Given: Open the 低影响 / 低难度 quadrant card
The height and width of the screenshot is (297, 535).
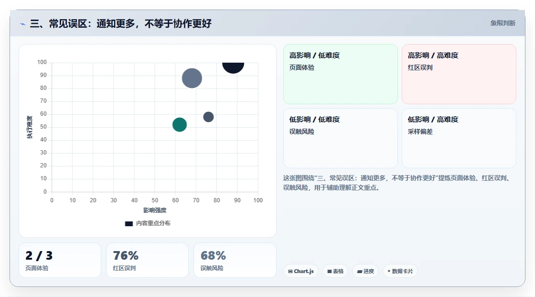Looking at the screenshot, I should coord(341,138).
